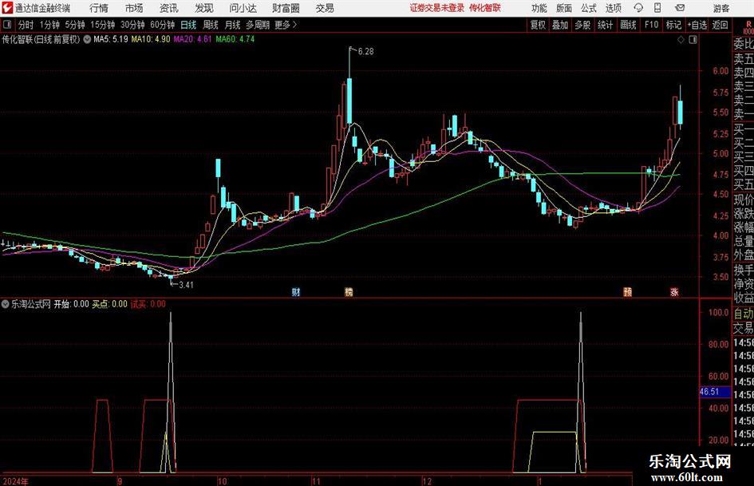Switch to the 30分钟 period tab

point(132,25)
